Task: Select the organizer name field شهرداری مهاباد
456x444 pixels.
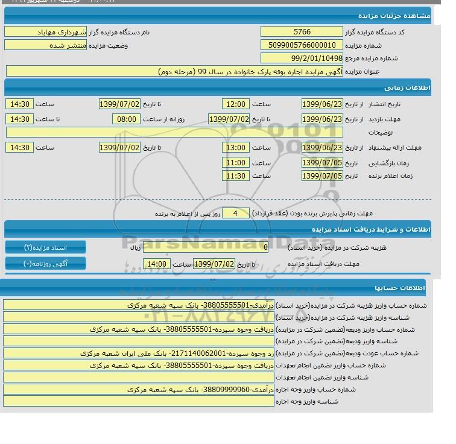Action: coord(46,32)
